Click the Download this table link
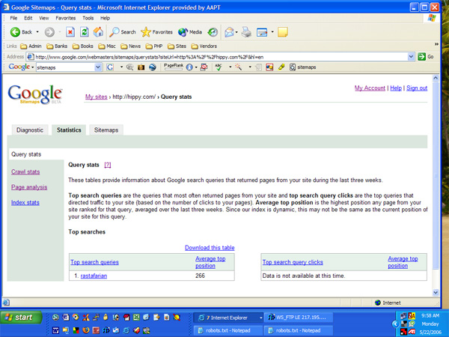This screenshot has width=449, height=337. [210, 248]
